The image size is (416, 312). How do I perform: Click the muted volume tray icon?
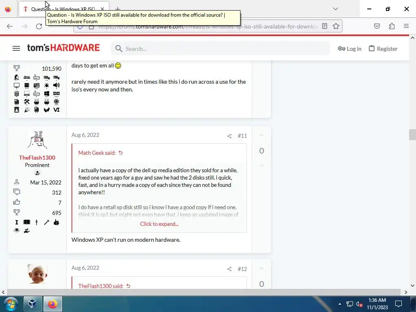click(x=359, y=304)
